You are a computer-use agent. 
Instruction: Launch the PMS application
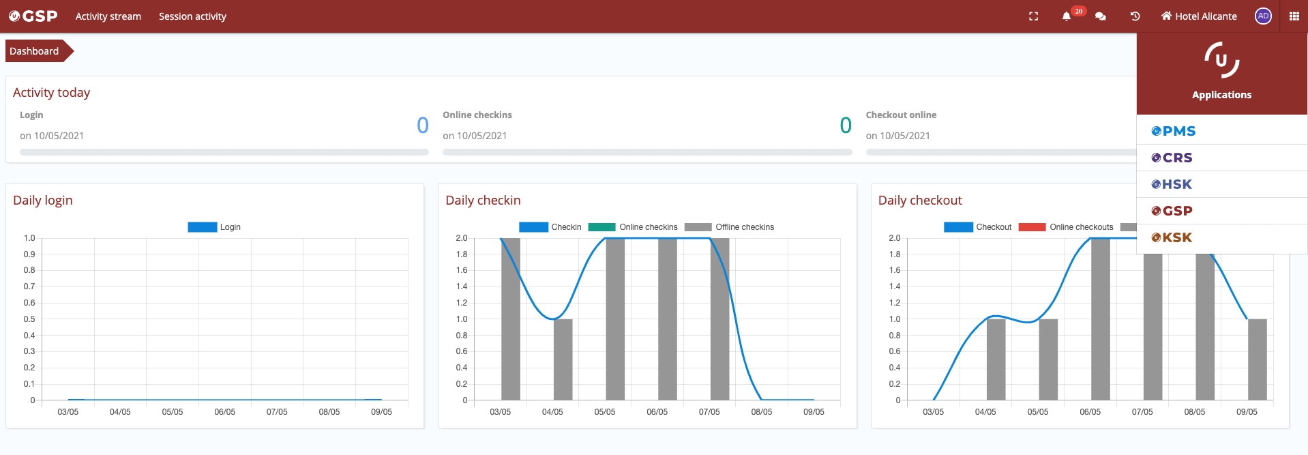tap(1173, 131)
